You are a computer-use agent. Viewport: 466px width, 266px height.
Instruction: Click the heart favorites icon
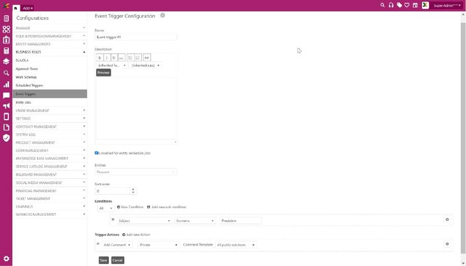[407, 5]
